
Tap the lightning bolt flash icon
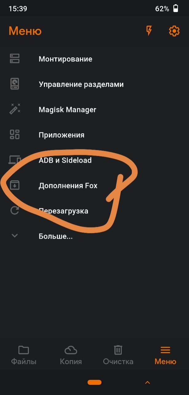click(x=149, y=31)
